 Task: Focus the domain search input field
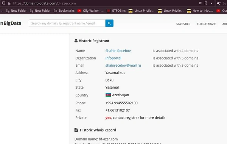coord(67,23)
